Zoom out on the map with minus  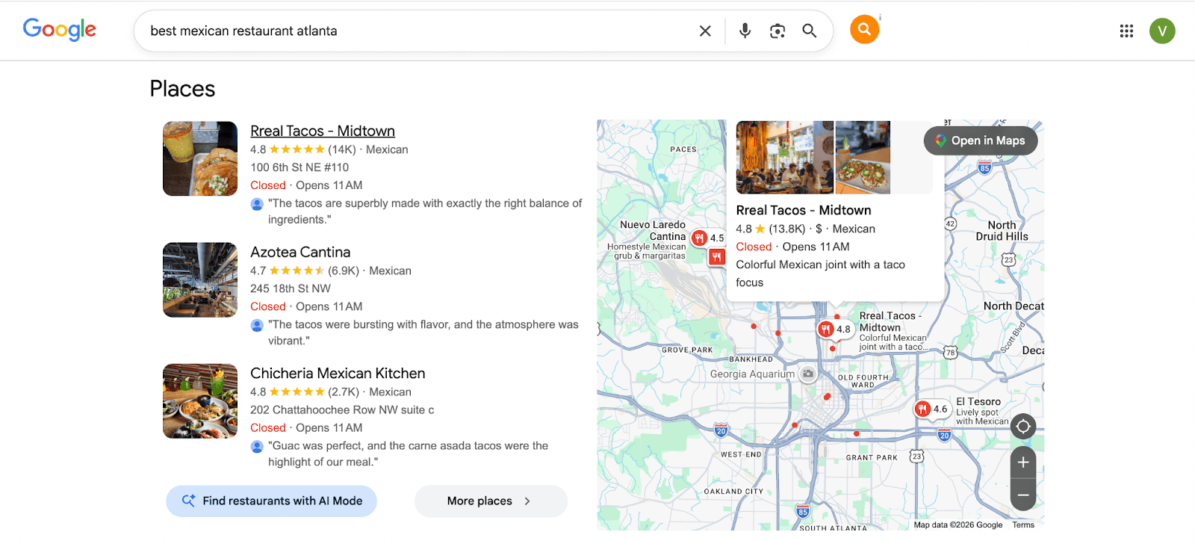point(1023,495)
